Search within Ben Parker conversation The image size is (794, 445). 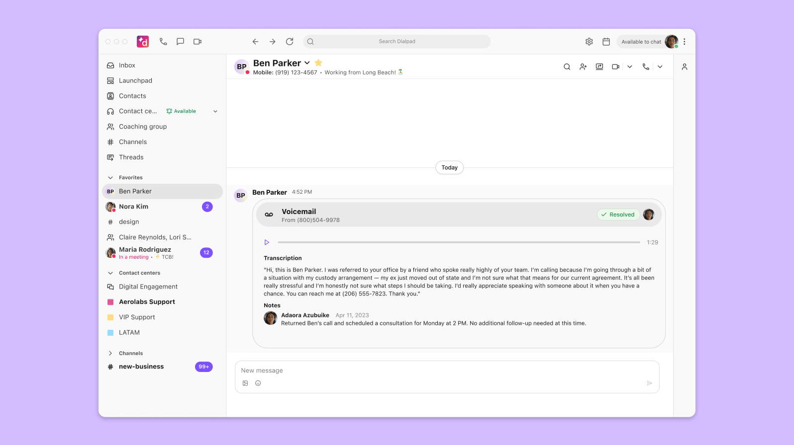pos(567,67)
